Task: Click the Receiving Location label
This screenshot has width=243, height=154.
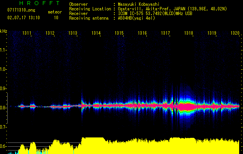Action: click(x=90, y=9)
